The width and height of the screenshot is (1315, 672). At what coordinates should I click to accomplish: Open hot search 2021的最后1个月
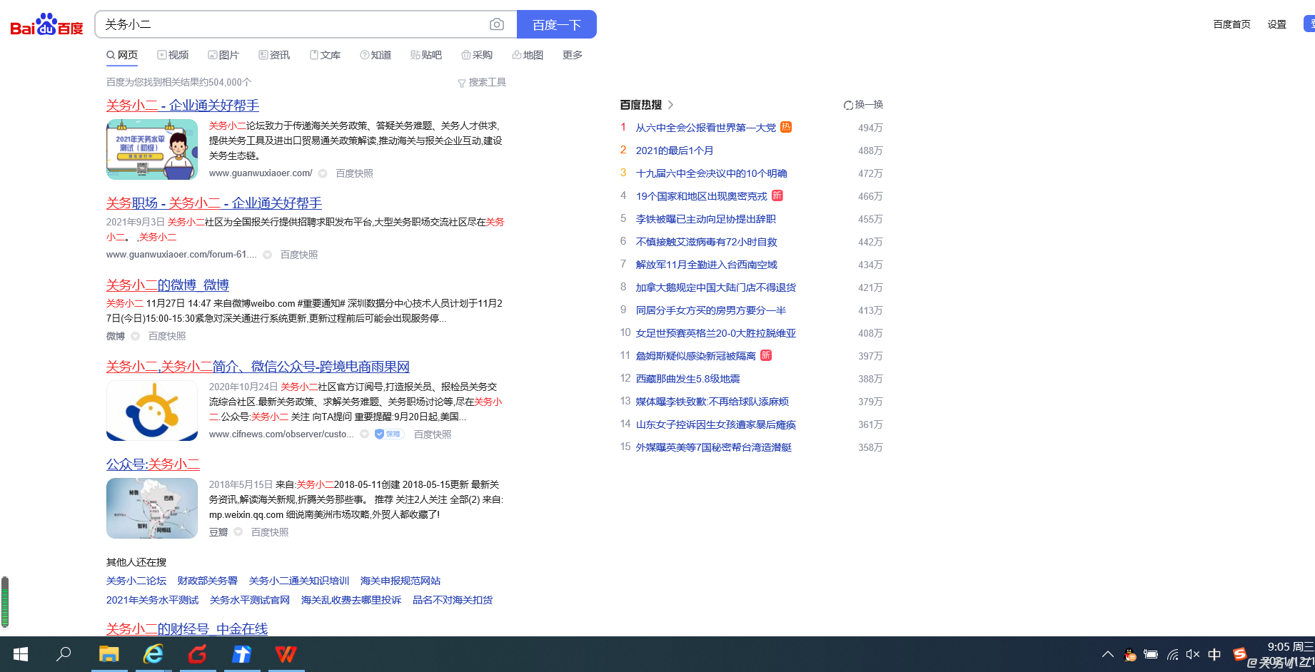pos(675,151)
